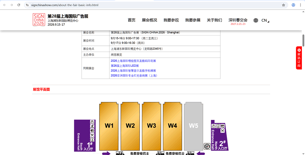Click the SF logo near W5 hall
This screenshot has width=305, height=155.
pyautogui.click(x=207, y=146)
